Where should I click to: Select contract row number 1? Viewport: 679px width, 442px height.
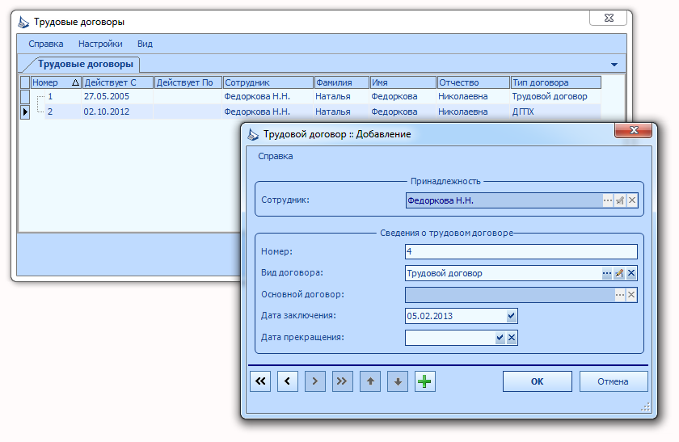coord(310,96)
